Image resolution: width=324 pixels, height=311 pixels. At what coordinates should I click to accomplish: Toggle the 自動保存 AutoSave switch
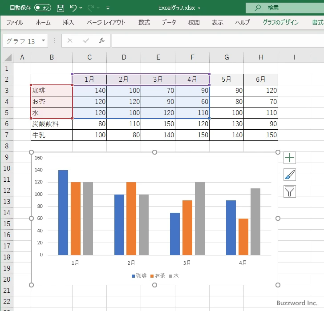[43, 8]
